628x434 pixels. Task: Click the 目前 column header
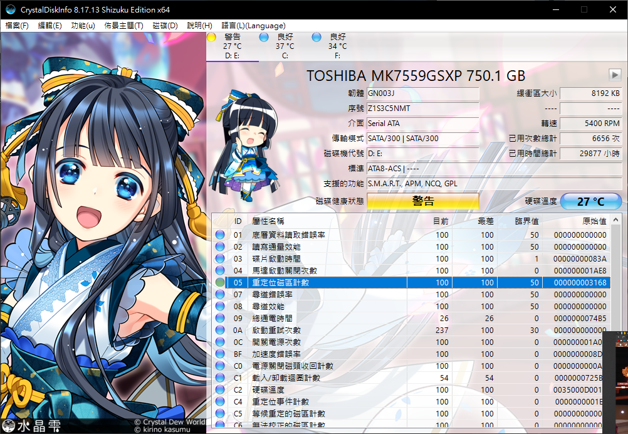tap(430, 221)
